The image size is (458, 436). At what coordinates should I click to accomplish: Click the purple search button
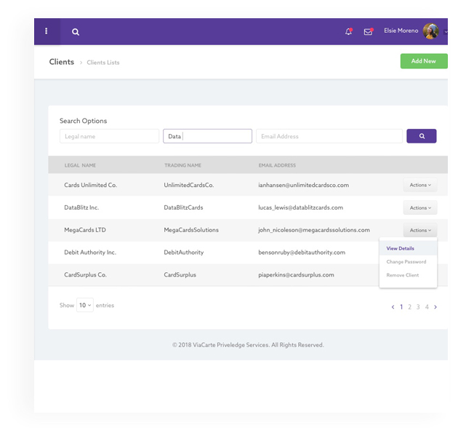tap(421, 136)
